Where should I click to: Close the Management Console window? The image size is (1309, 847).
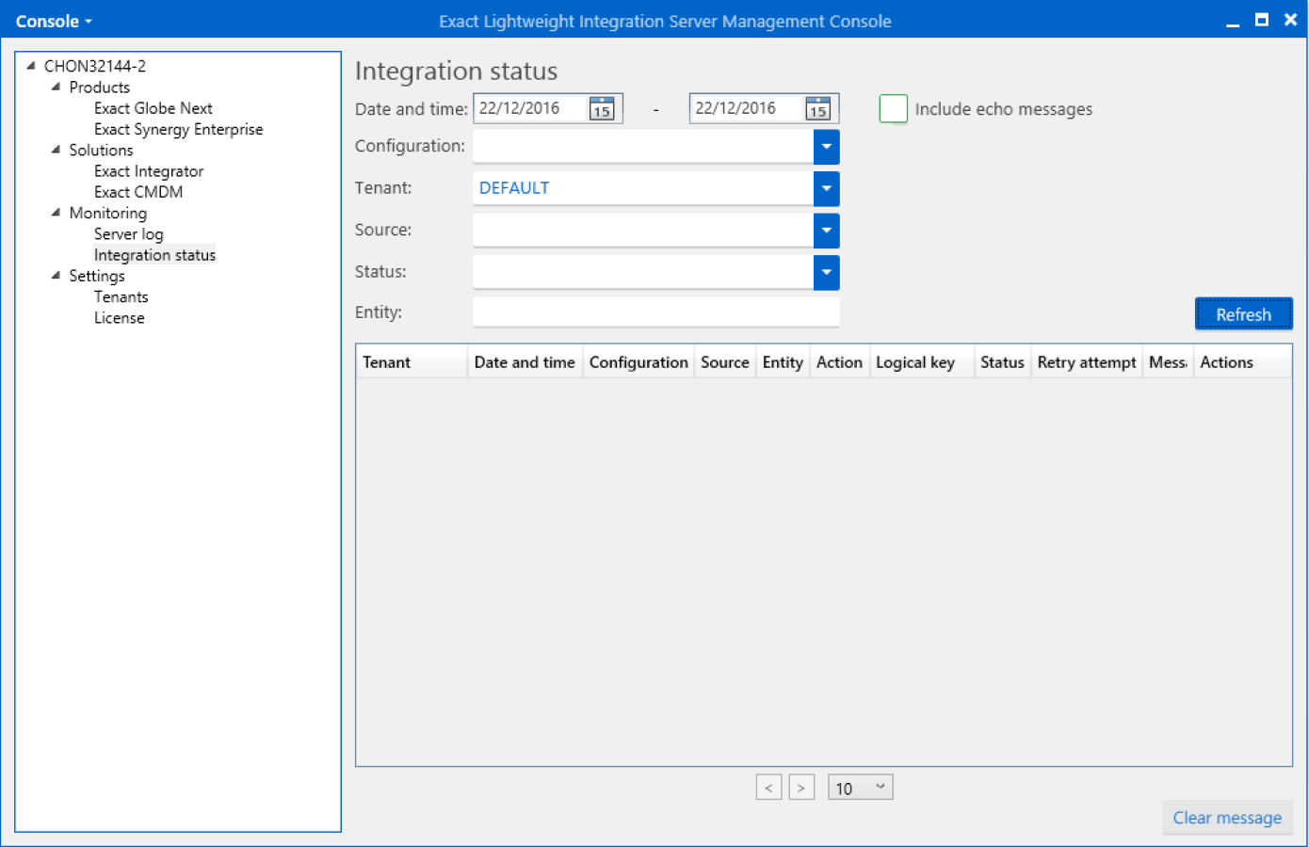pyautogui.click(x=1290, y=21)
